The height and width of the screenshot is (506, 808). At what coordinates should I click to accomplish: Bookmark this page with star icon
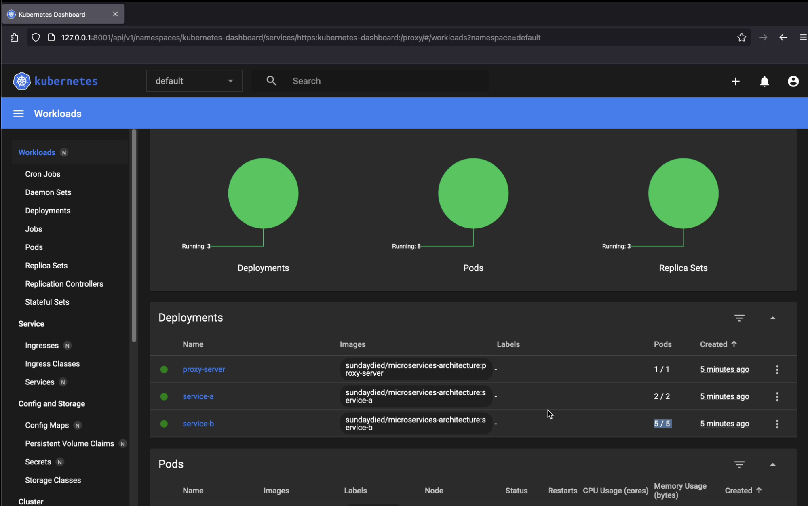[741, 38]
